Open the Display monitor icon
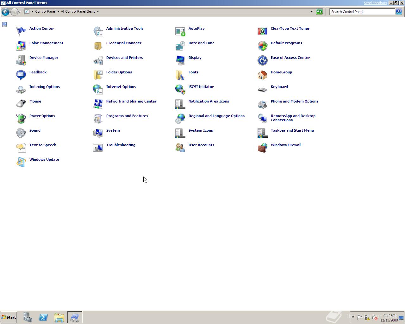Image resolution: width=405 pixels, height=324 pixels. [x=180, y=60]
